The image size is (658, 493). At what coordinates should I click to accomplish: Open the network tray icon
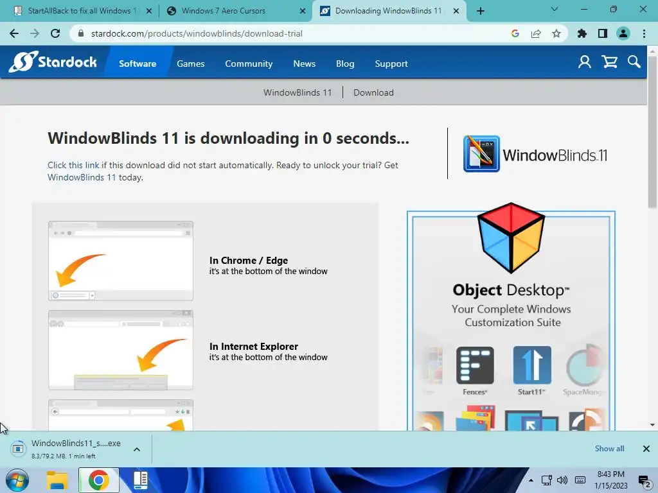click(x=546, y=480)
